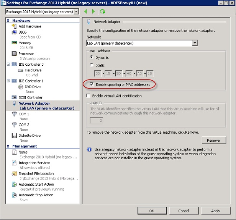Click the Processor icon

point(14,53)
